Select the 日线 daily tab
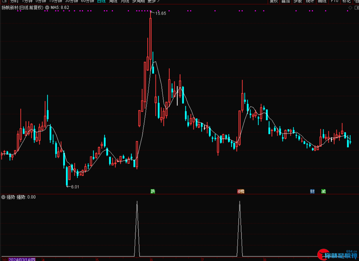Viewport: 359px width, 261px height. coord(101,1)
